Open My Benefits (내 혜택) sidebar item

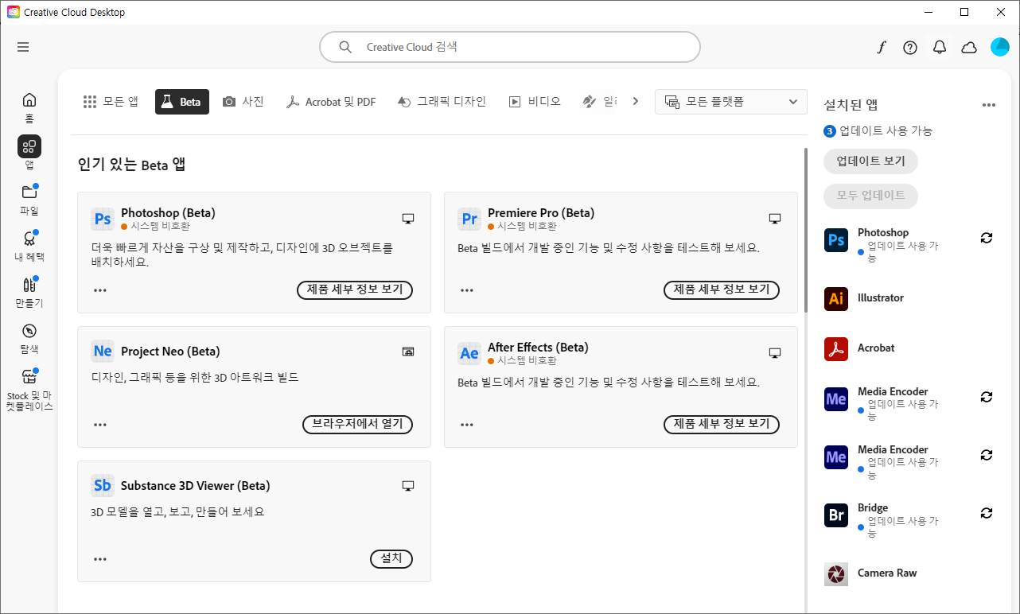29,246
